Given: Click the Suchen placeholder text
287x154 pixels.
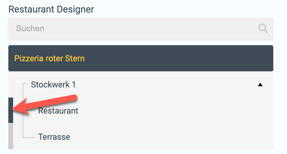Looking at the screenshot, I should tap(30, 28).
